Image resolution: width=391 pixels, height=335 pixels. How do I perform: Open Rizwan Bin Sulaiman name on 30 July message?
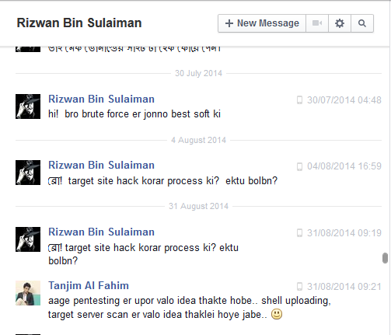pos(101,99)
